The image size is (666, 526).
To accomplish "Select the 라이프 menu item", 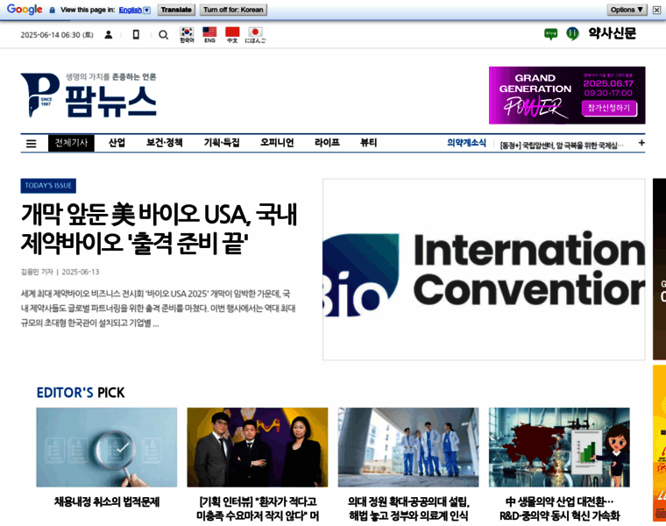I will [x=327, y=143].
